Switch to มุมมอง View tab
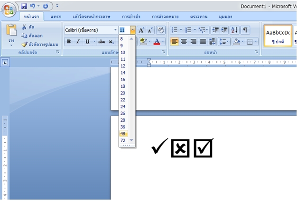This screenshot has width=298, height=201. 225,17
